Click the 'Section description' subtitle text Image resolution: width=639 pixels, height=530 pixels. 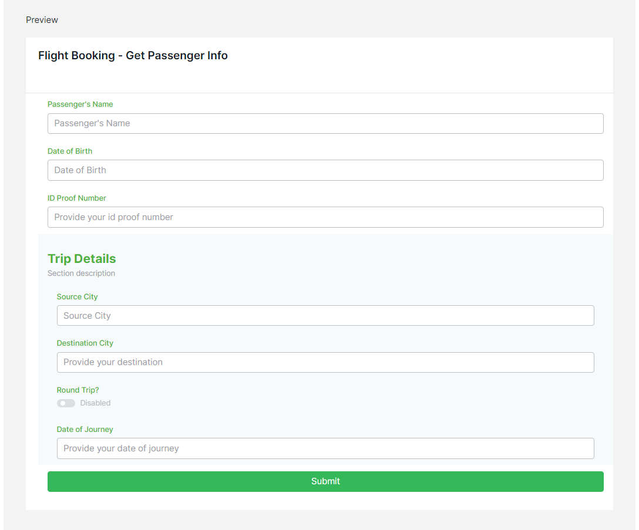point(81,274)
